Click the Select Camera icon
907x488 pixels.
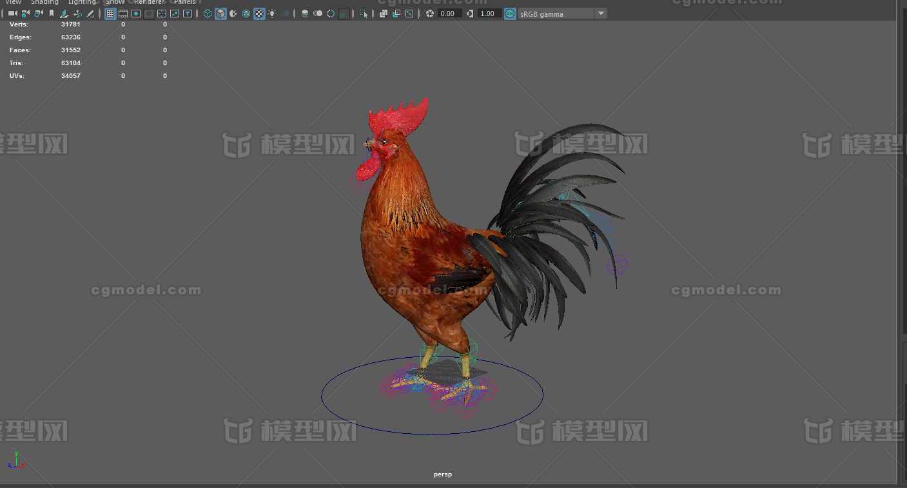click(x=12, y=14)
